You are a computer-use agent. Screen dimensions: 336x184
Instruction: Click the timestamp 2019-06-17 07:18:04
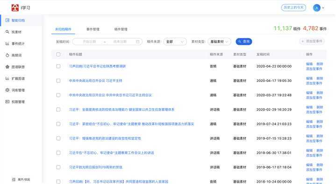click(x=274, y=167)
